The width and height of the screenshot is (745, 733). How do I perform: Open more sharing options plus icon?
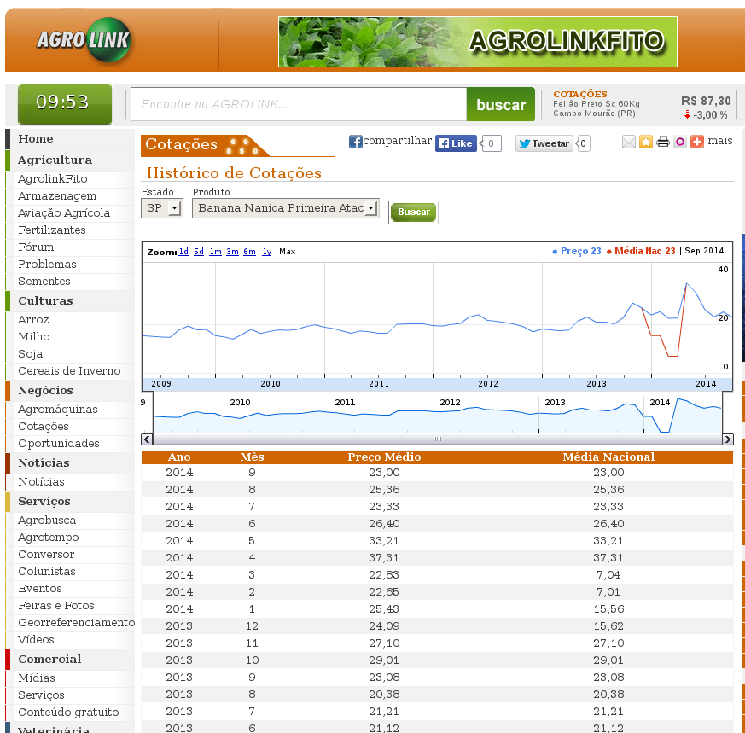[x=697, y=142]
